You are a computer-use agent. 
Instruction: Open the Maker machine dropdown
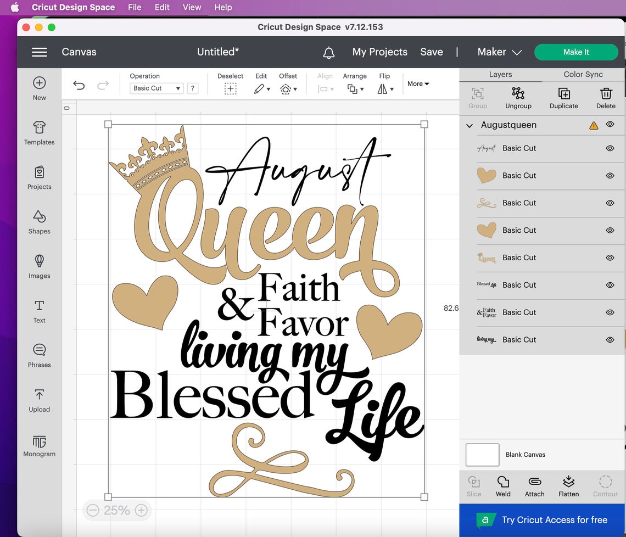498,52
